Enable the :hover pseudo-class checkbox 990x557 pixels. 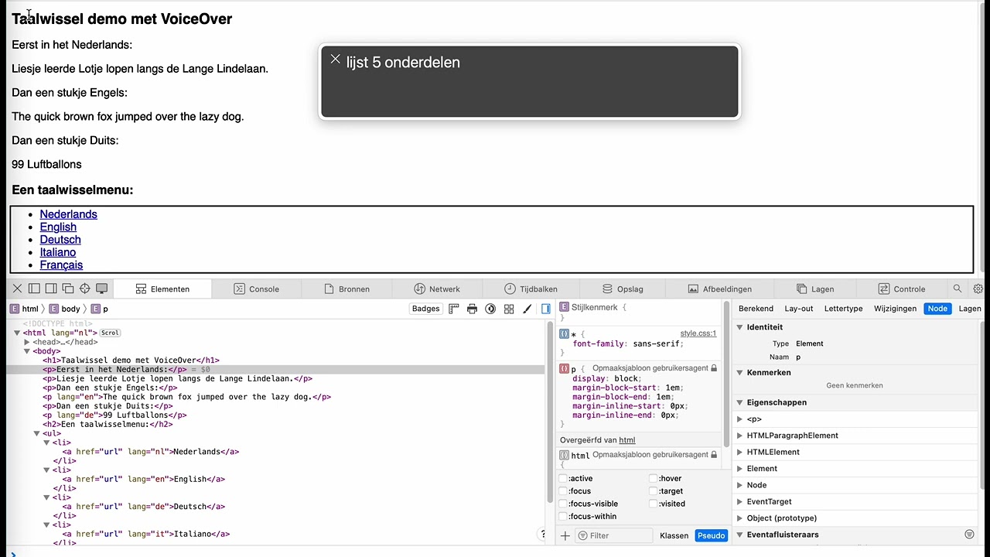point(654,479)
